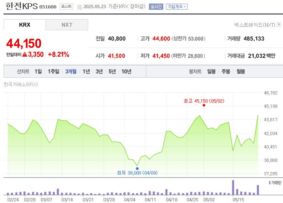Screen dimensions: 283x203
Task: Click the calendar icon beside 2025.05.23
Action: [x=80, y=7]
